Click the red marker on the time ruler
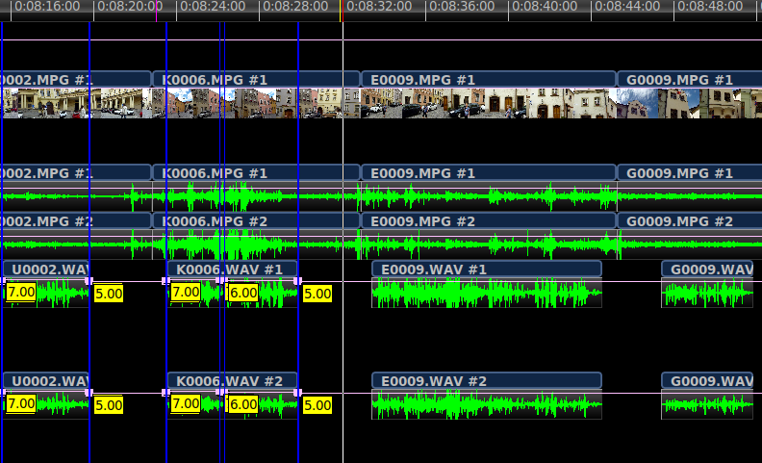The width and height of the screenshot is (762, 463). (342, 11)
